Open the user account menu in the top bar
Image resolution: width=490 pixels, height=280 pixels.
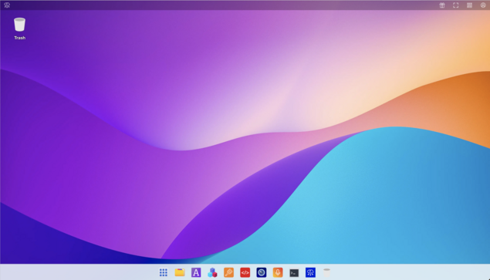(x=483, y=5)
